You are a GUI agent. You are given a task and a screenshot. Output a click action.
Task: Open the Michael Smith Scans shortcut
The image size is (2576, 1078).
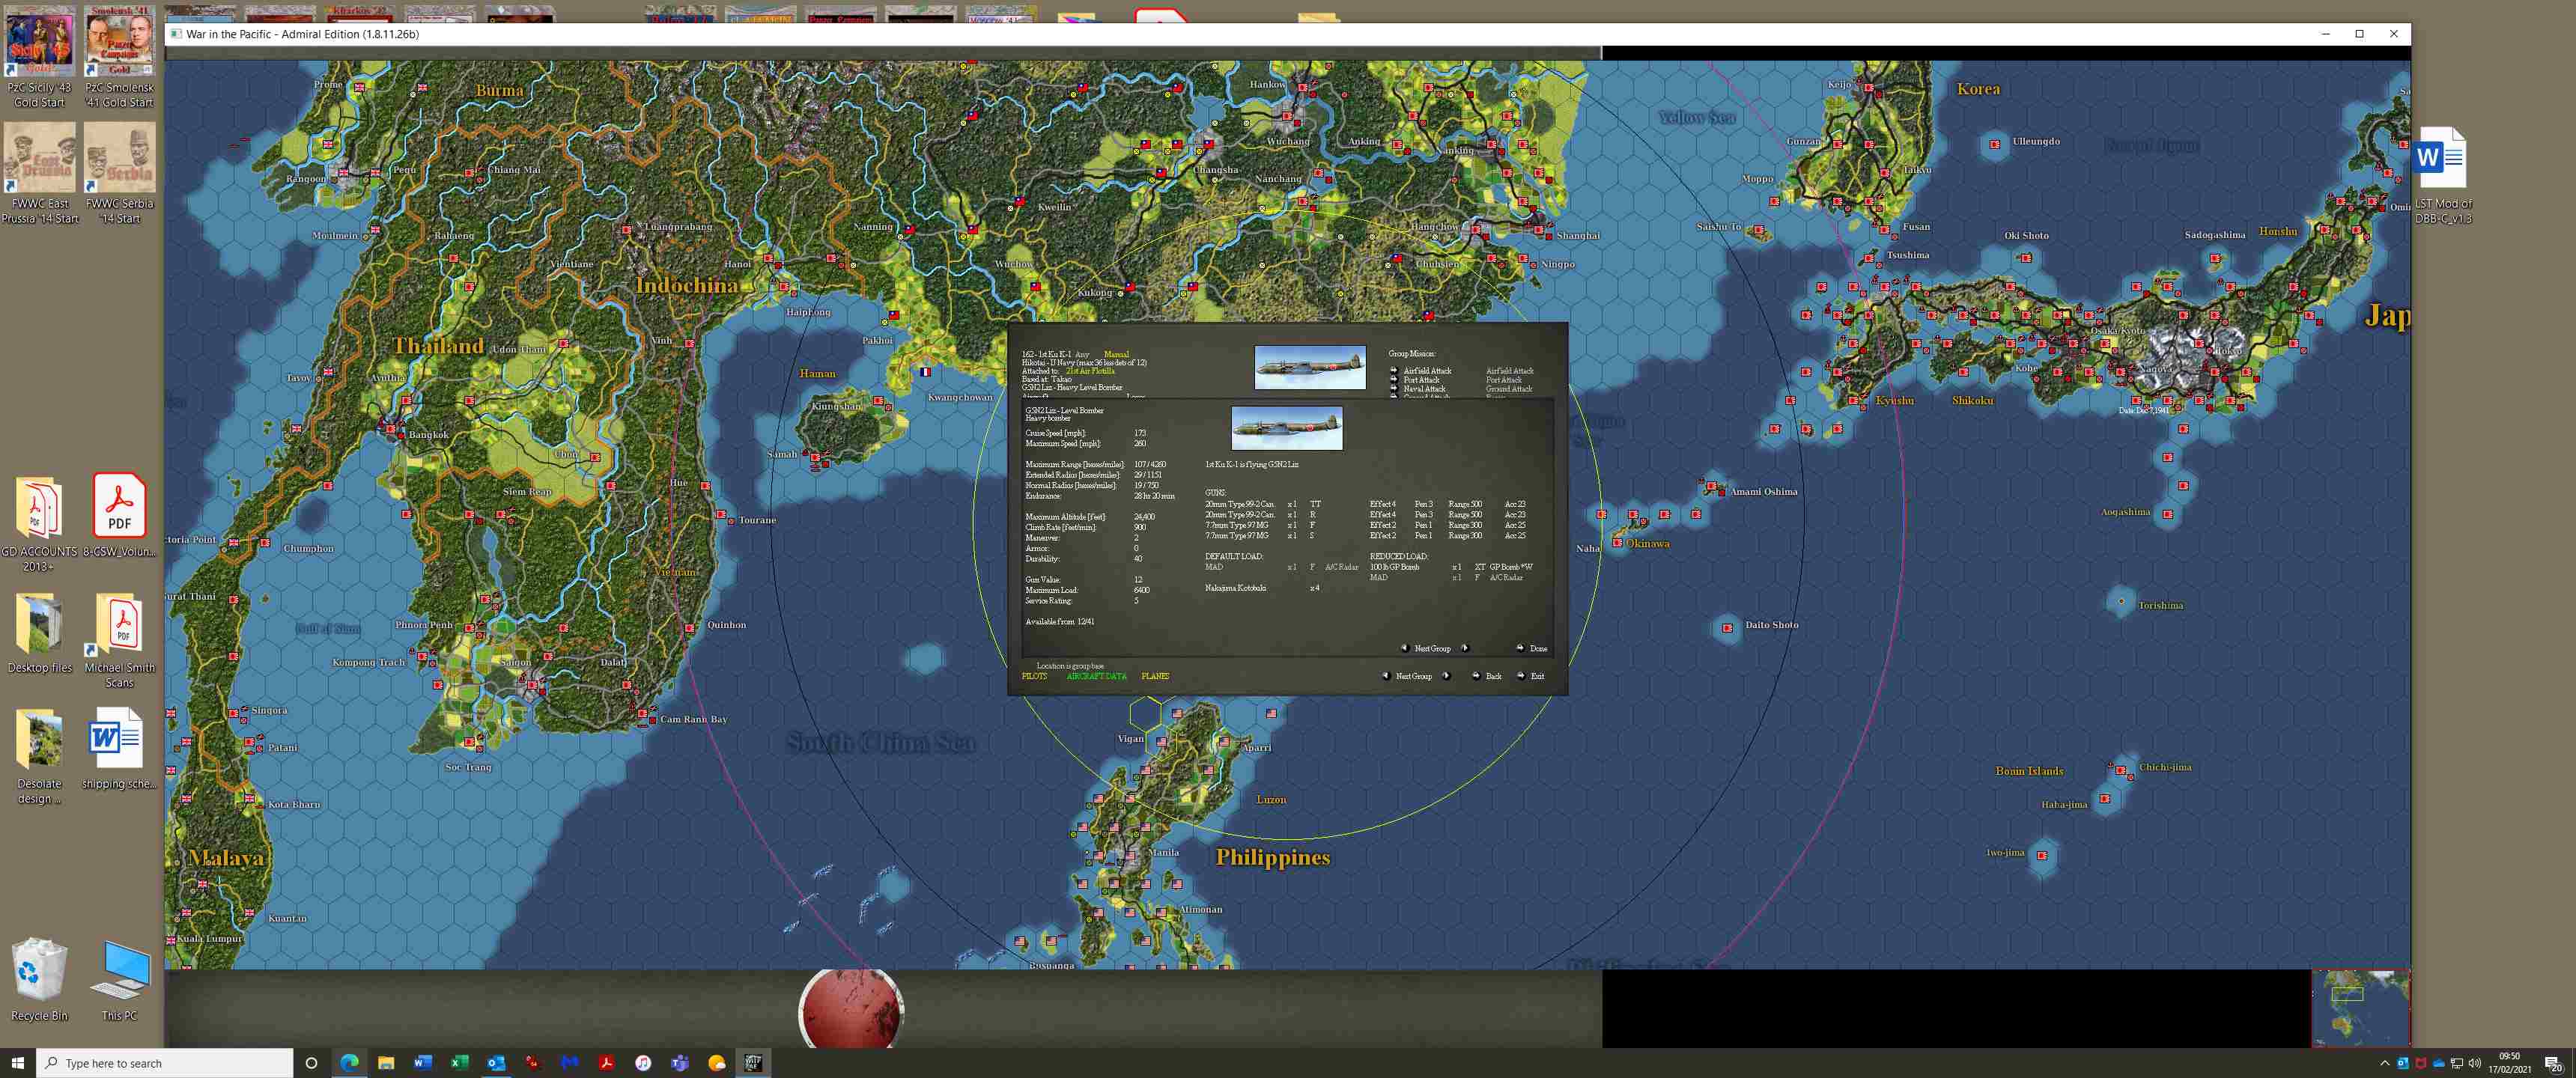click(119, 640)
